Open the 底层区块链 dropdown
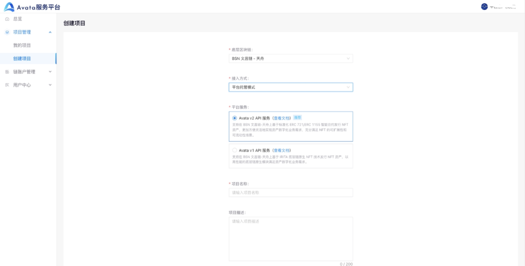 tap(291, 59)
